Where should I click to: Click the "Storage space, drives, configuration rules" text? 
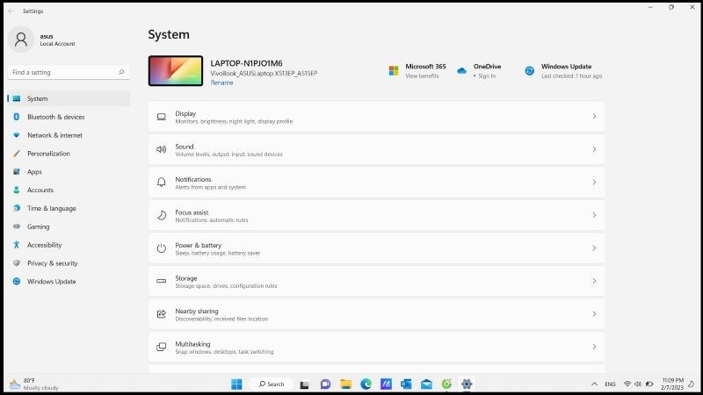pyautogui.click(x=226, y=286)
